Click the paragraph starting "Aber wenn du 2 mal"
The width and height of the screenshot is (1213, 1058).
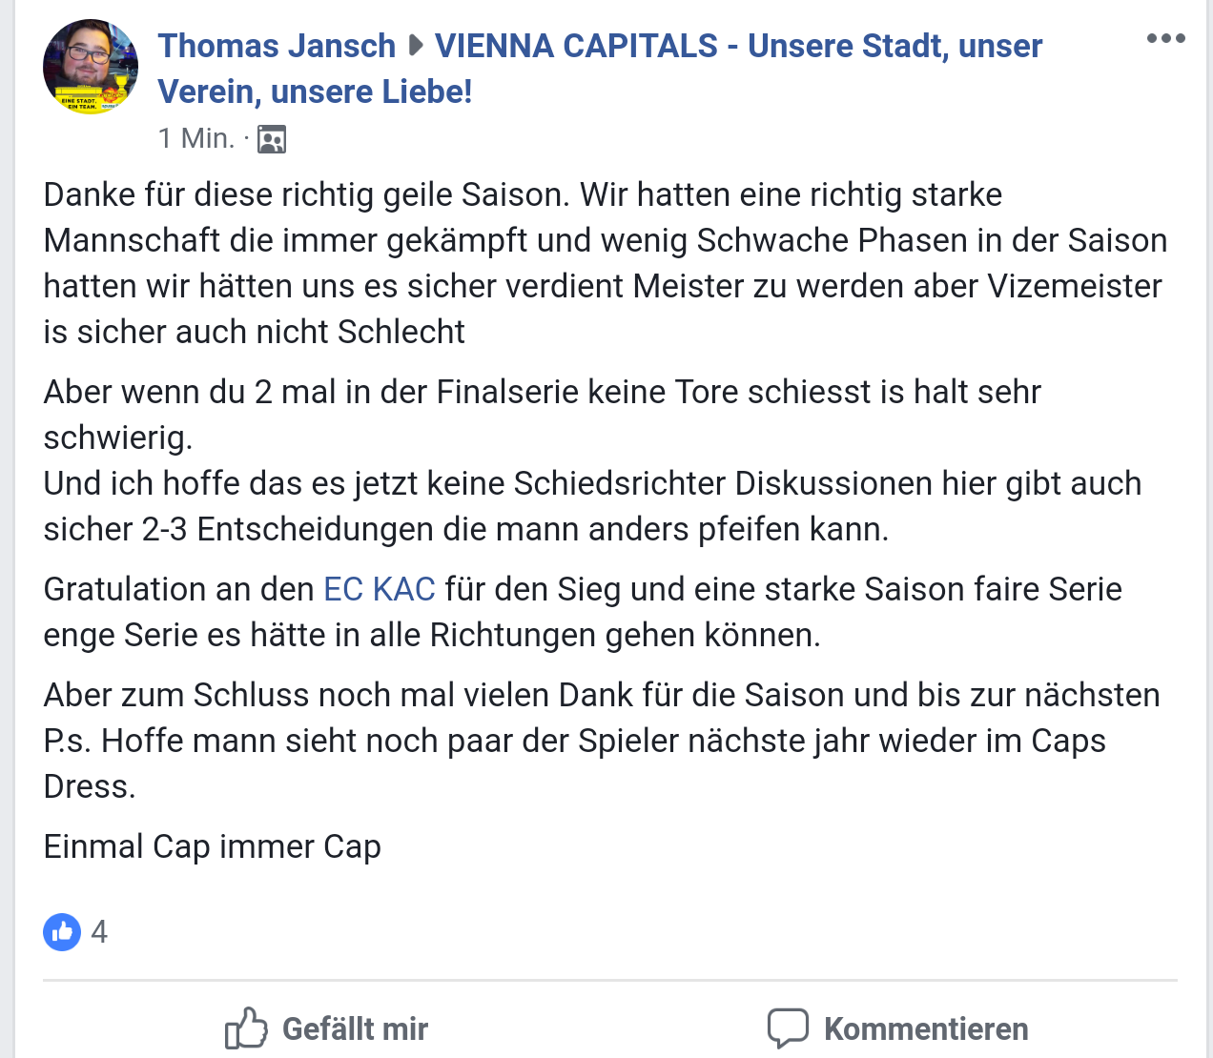[542, 392]
